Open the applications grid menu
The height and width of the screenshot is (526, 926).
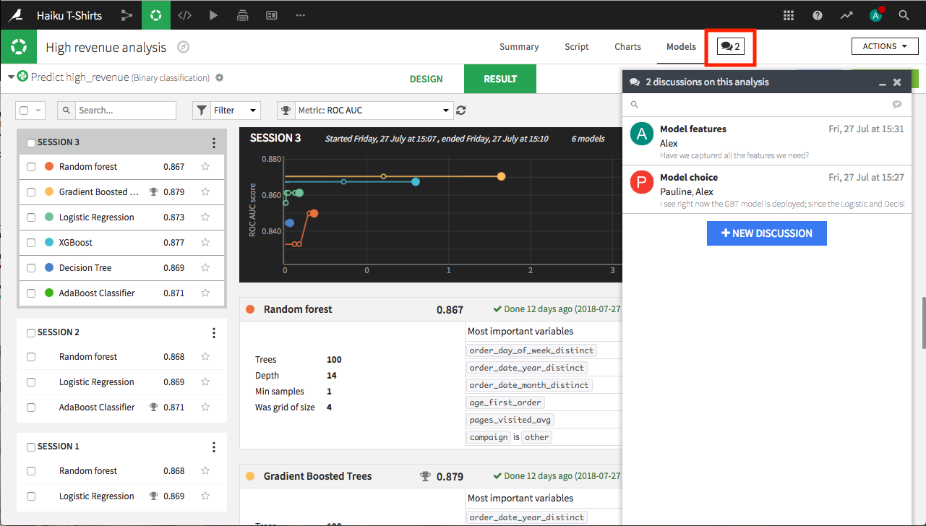point(789,15)
